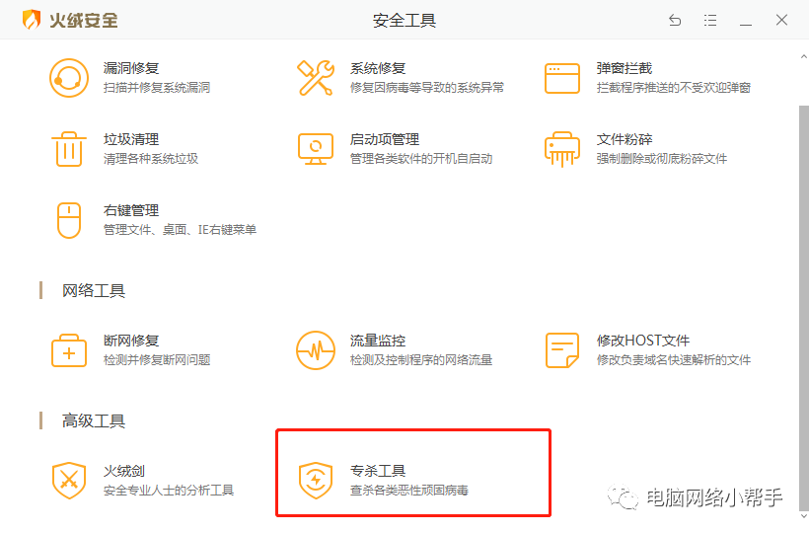The width and height of the screenshot is (809, 533).
Task: Open the 流量监控 pulse icon
Action: tap(316, 350)
